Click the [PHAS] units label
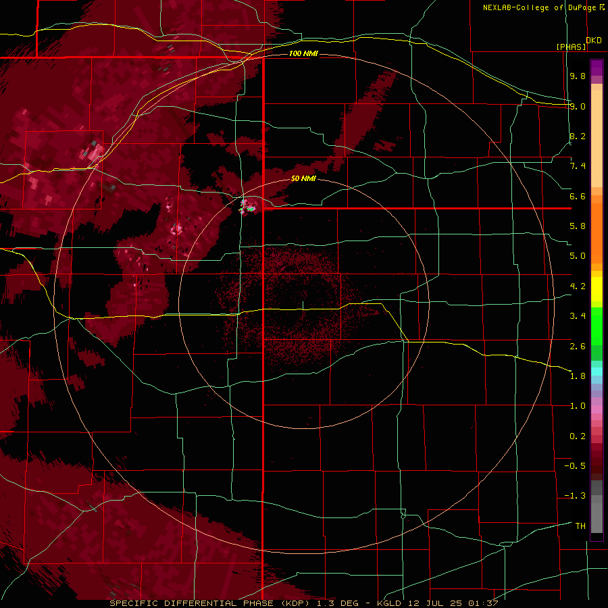 [x=571, y=47]
